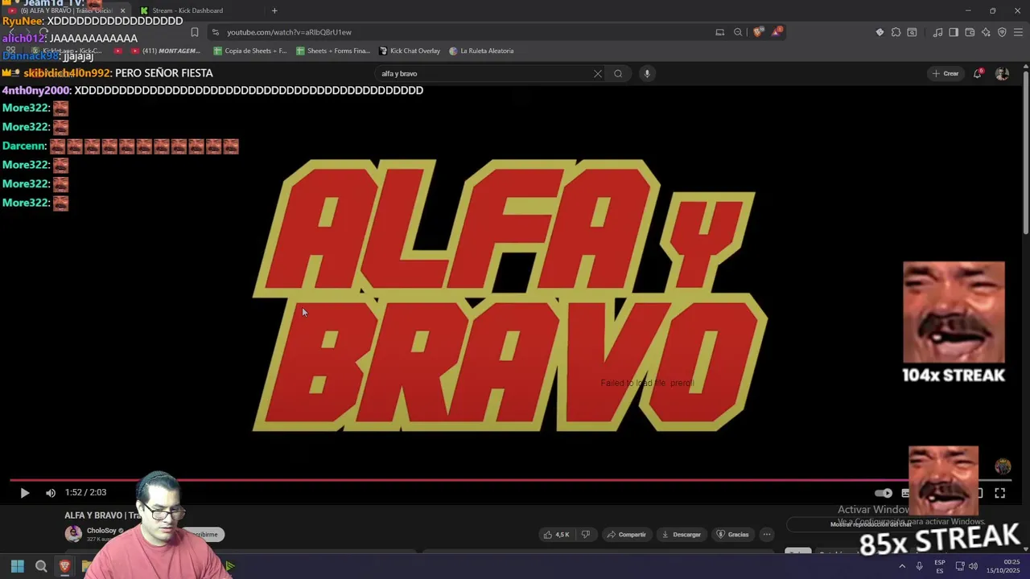Screen dimensions: 1030x579
Task: Open a new browser tab with plus
Action: pyautogui.click(x=274, y=10)
